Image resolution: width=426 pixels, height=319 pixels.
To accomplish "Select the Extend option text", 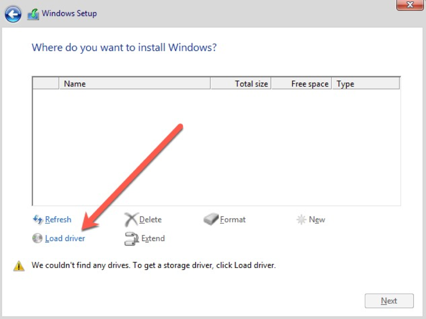I will (153, 239).
